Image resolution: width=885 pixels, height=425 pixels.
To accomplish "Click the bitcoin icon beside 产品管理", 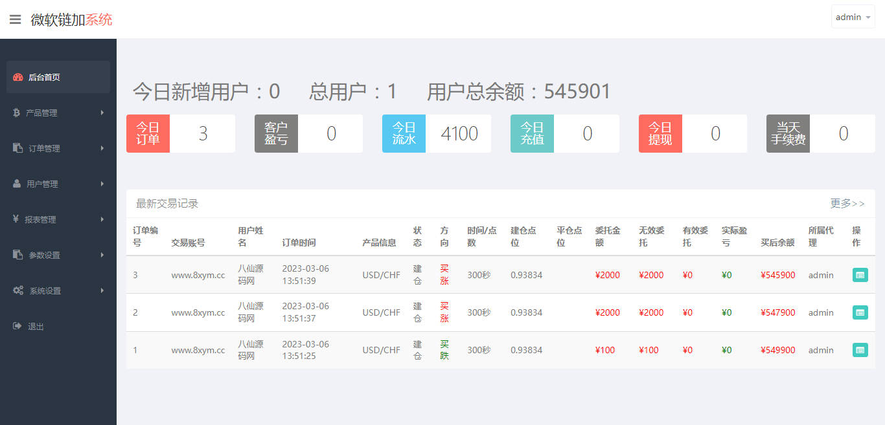I will [17, 113].
